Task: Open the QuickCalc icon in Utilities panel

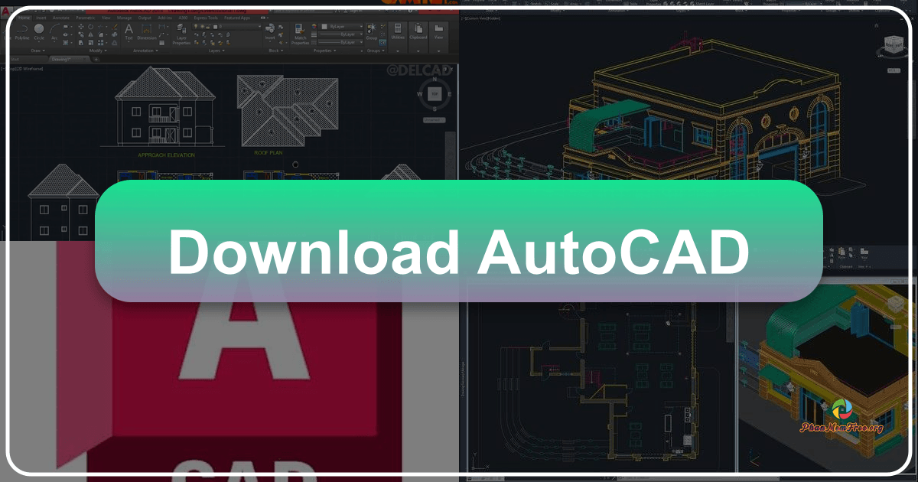Action: (x=397, y=28)
